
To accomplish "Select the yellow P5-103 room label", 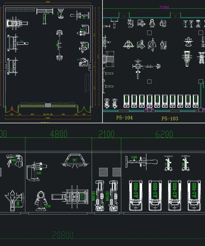I will [x=170, y=118].
